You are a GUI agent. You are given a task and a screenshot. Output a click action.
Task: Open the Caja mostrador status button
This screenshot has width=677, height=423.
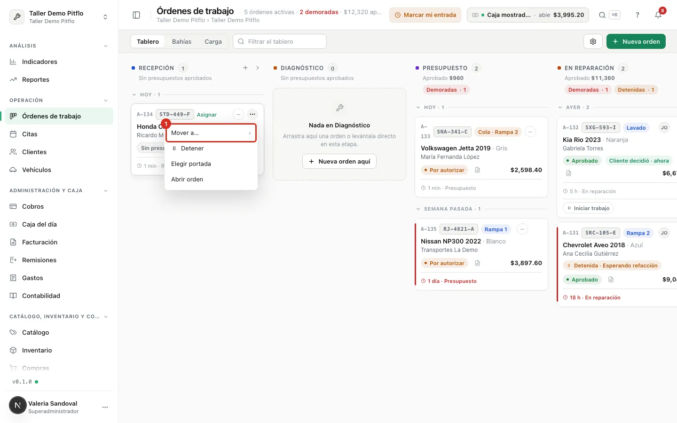point(528,15)
